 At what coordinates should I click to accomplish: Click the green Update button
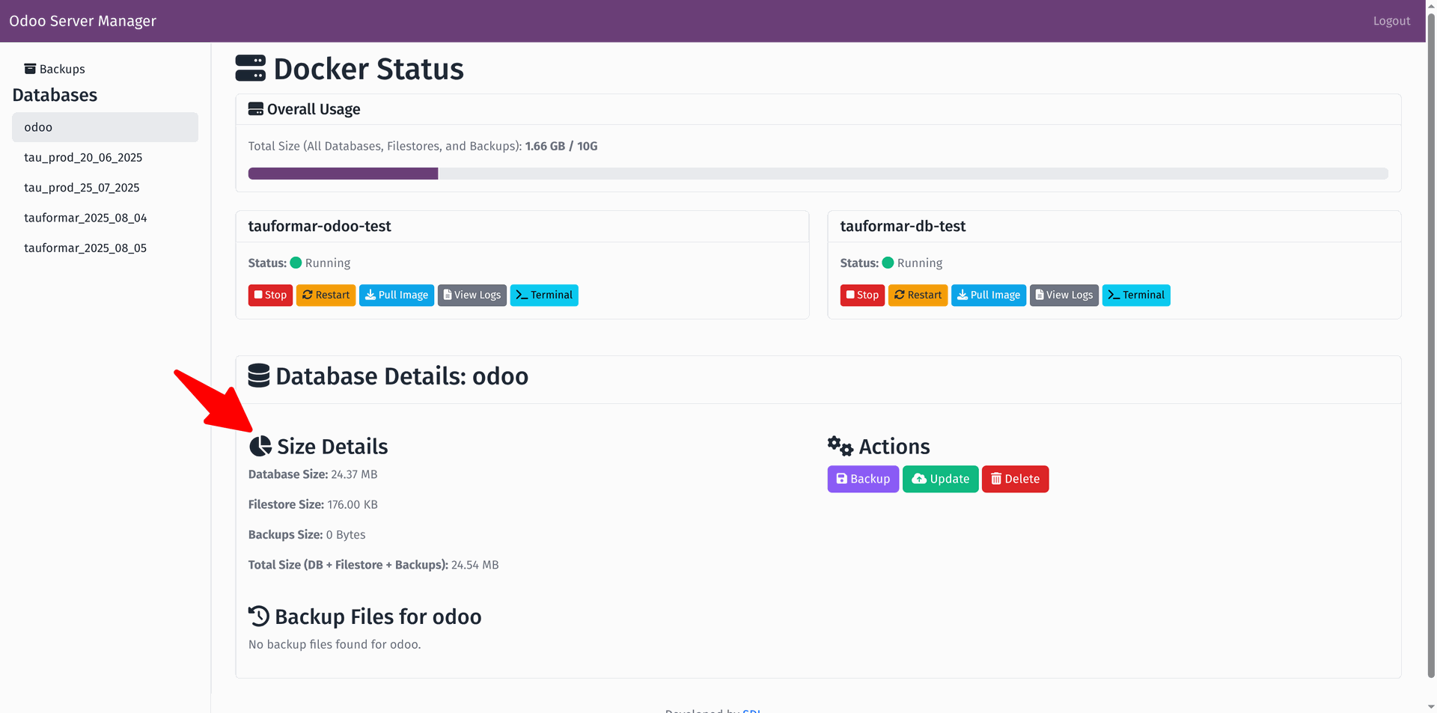pyautogui.click(x=940, y=480)
